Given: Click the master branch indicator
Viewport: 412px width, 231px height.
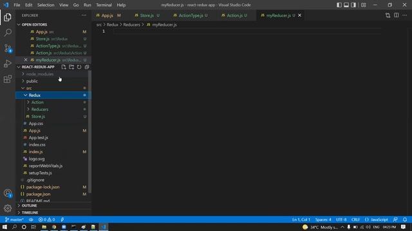Looking at the screenshot, I should click(x=14, y=219).
